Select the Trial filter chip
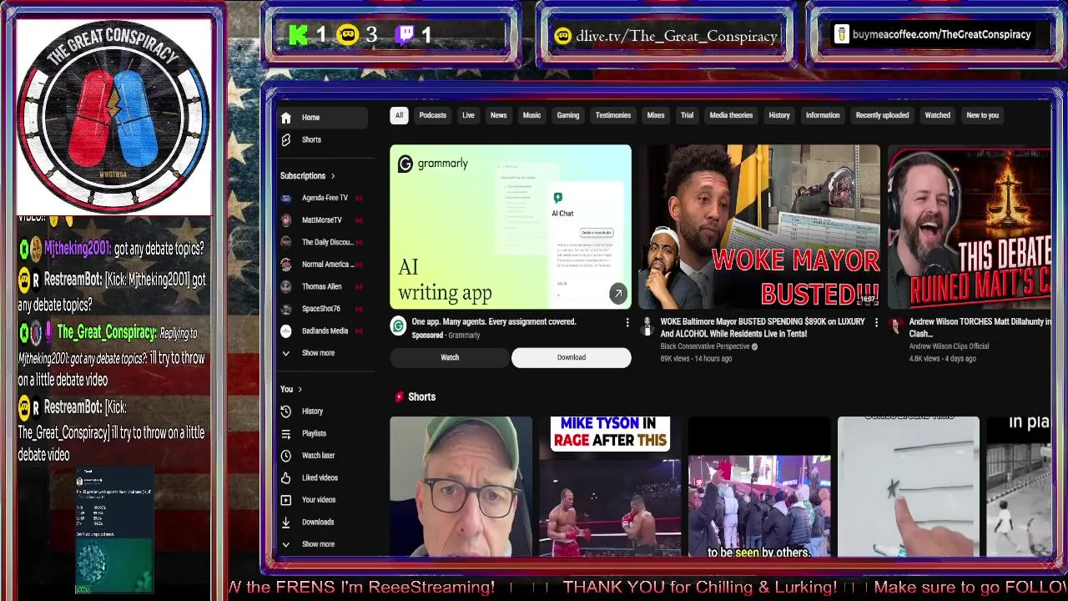 tap(687, 115)
